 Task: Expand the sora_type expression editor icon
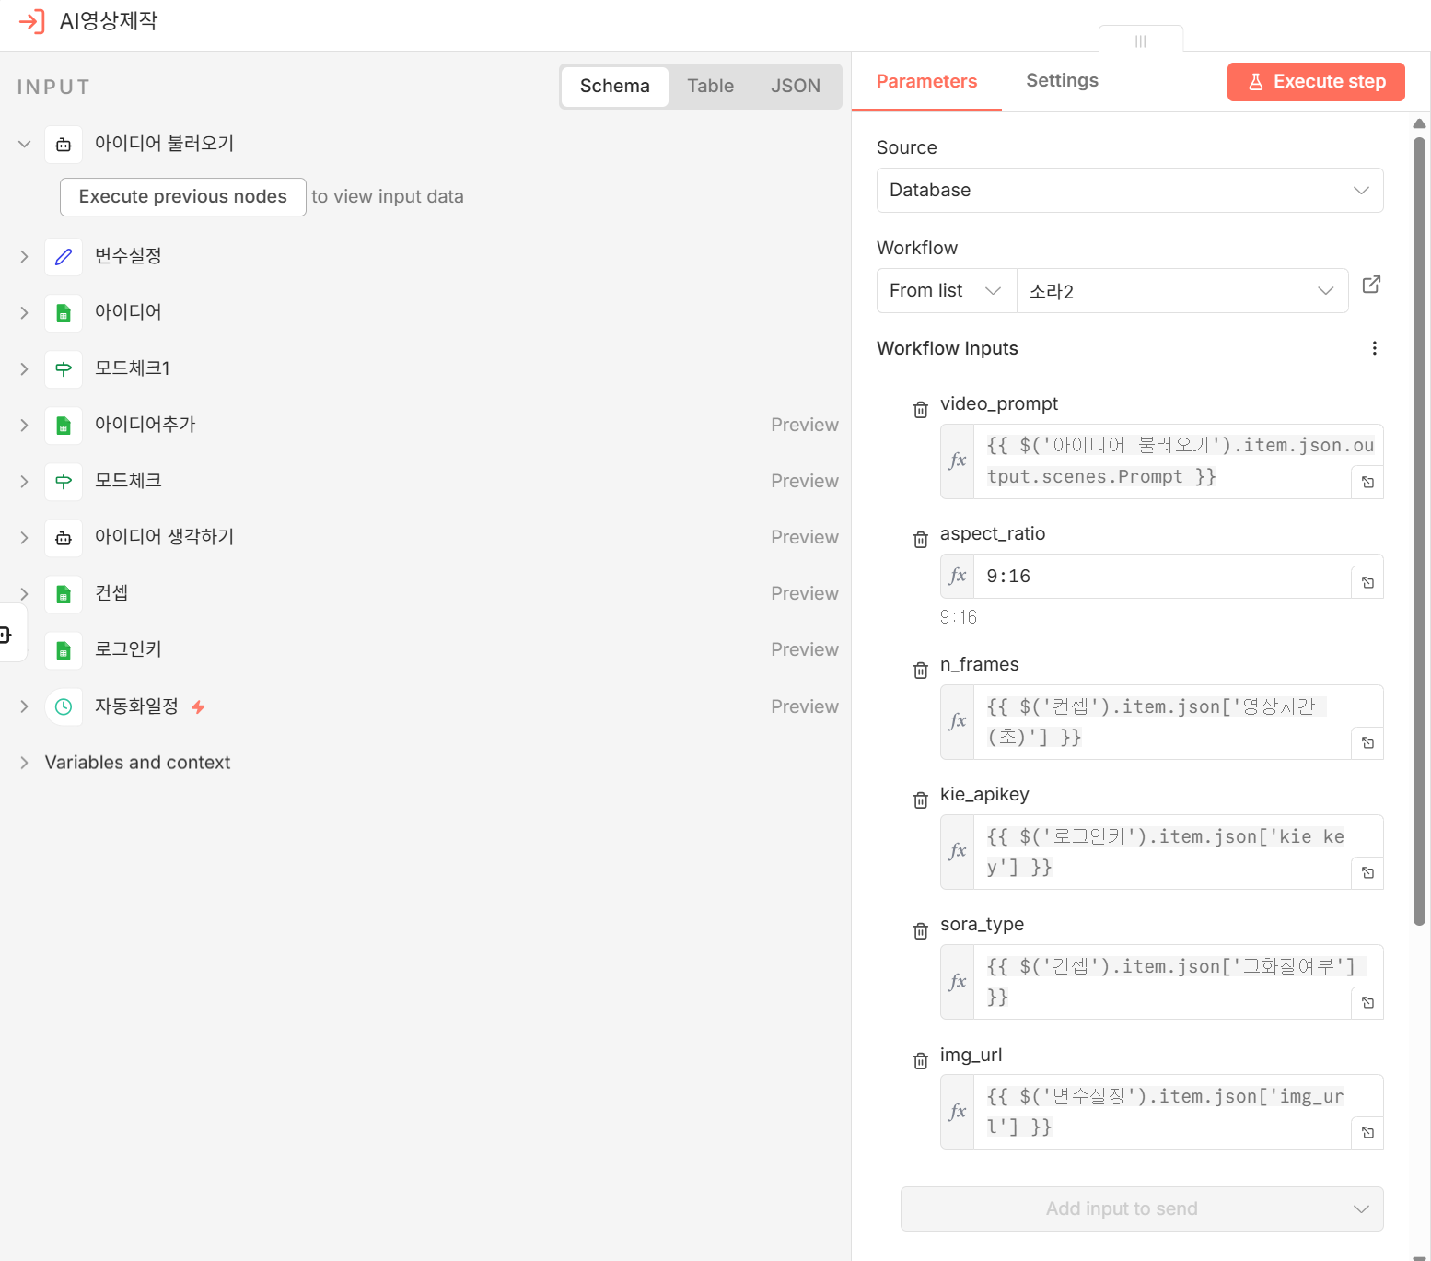(1367, 1002)
